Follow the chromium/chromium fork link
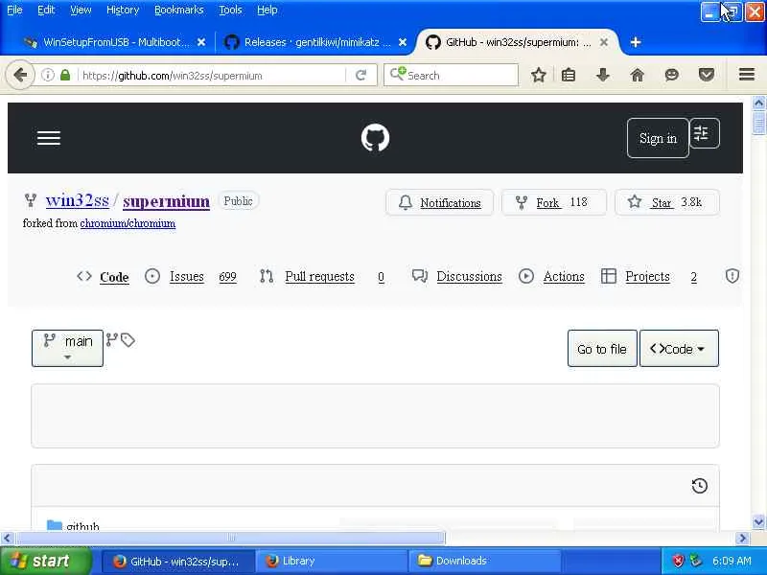The height and width of the screenshot is (575, 767). point(128,223)
